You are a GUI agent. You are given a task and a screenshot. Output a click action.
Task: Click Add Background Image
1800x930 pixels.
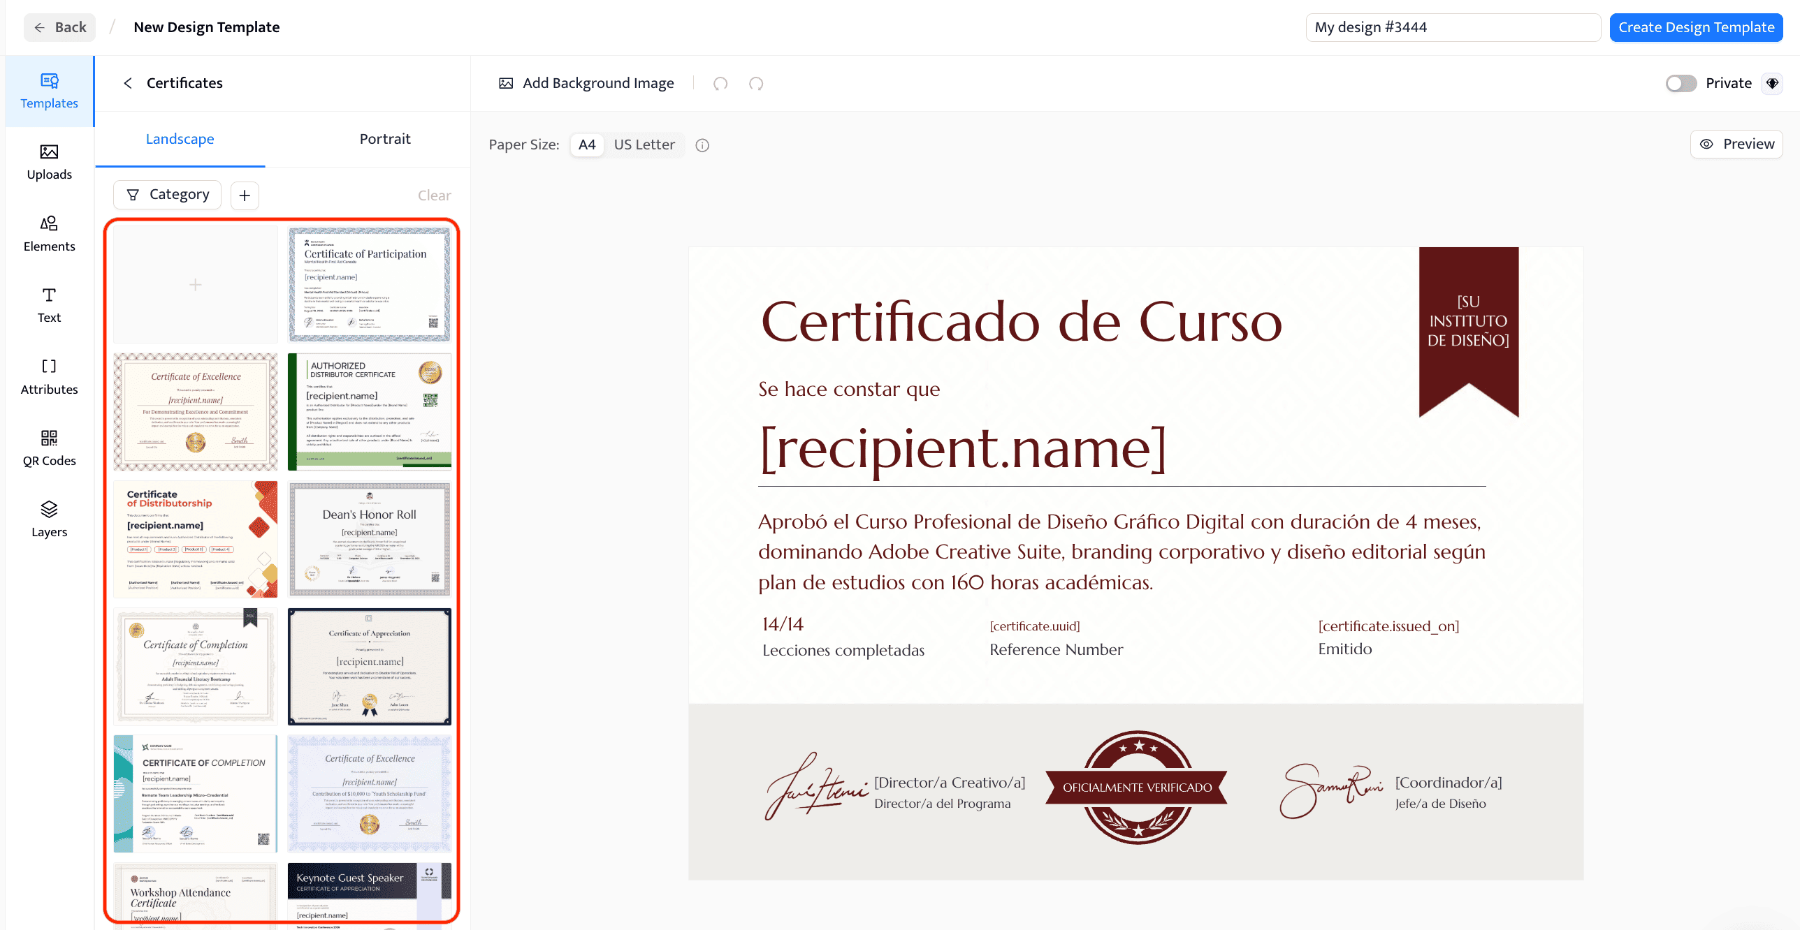coord(586,83)
